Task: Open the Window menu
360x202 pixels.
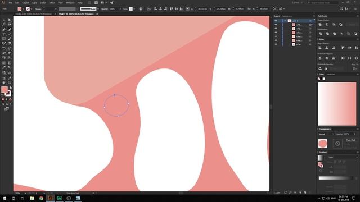Action: [x=70, y=3]
